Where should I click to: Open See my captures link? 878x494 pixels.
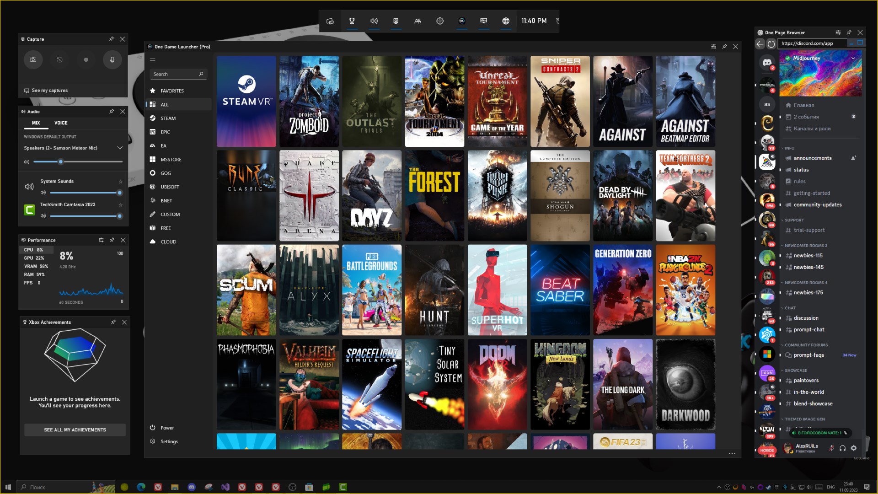49,91
